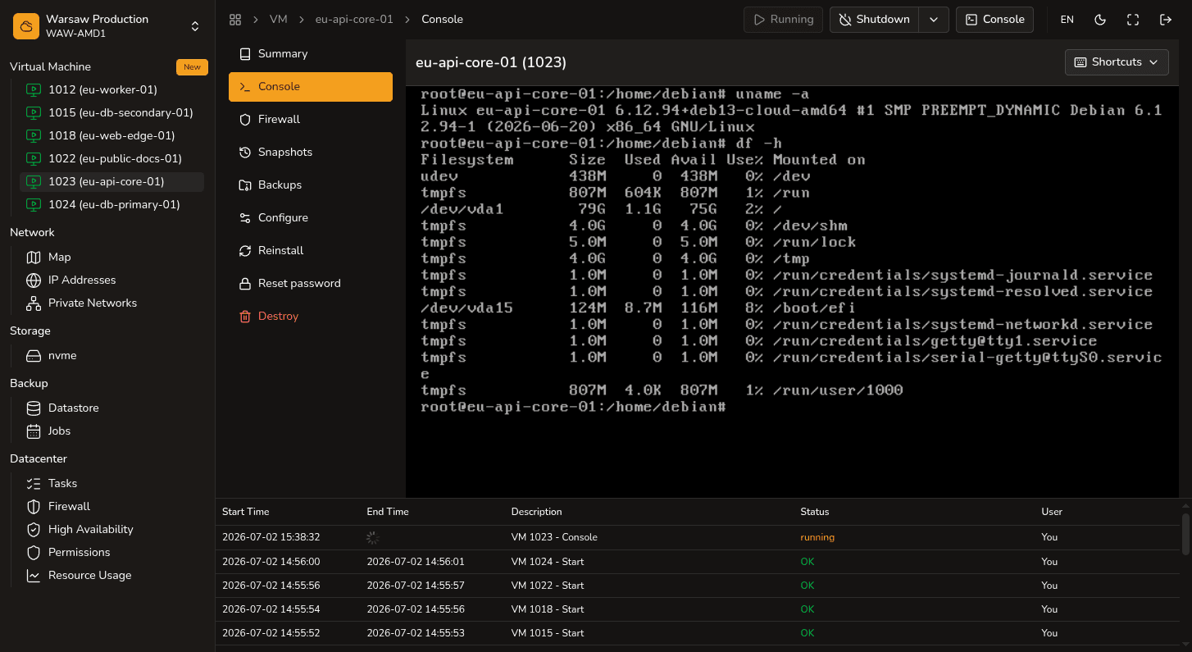Select the VM 1024 - Start task row

[x=698, y=562]
